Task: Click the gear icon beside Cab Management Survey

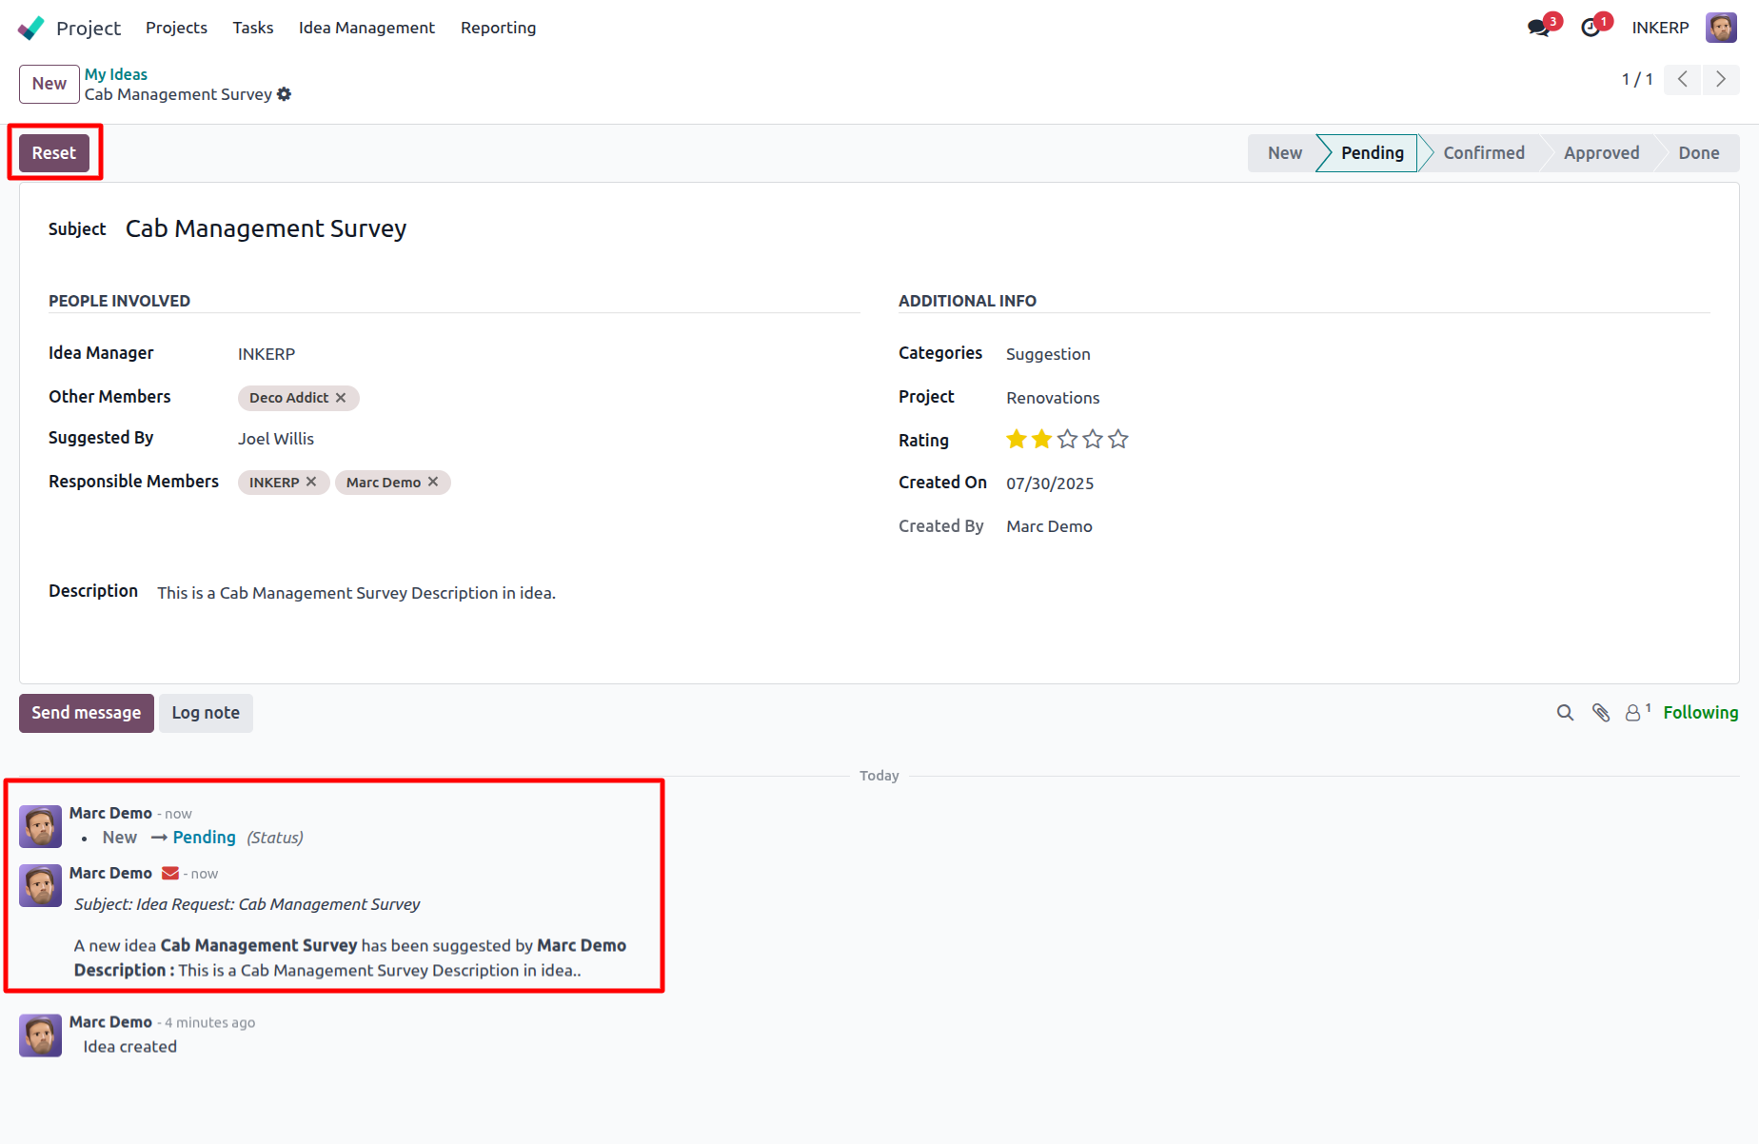Action: pos(284,94)
